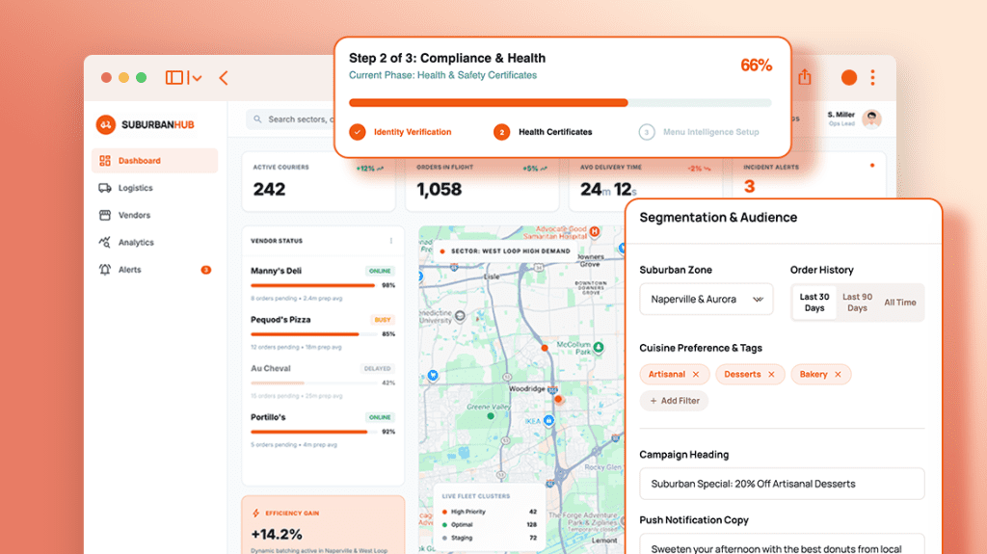Viewport: 987px width, 554px height.
Task: Click the Add Filter button
Action: (674, 401)
